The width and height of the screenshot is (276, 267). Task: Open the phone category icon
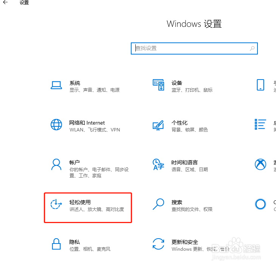pos(260,85)
